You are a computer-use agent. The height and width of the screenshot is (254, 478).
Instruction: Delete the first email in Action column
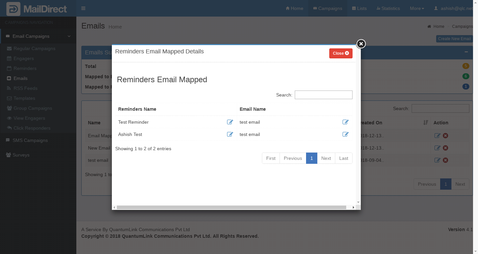[x=445, y=136]
